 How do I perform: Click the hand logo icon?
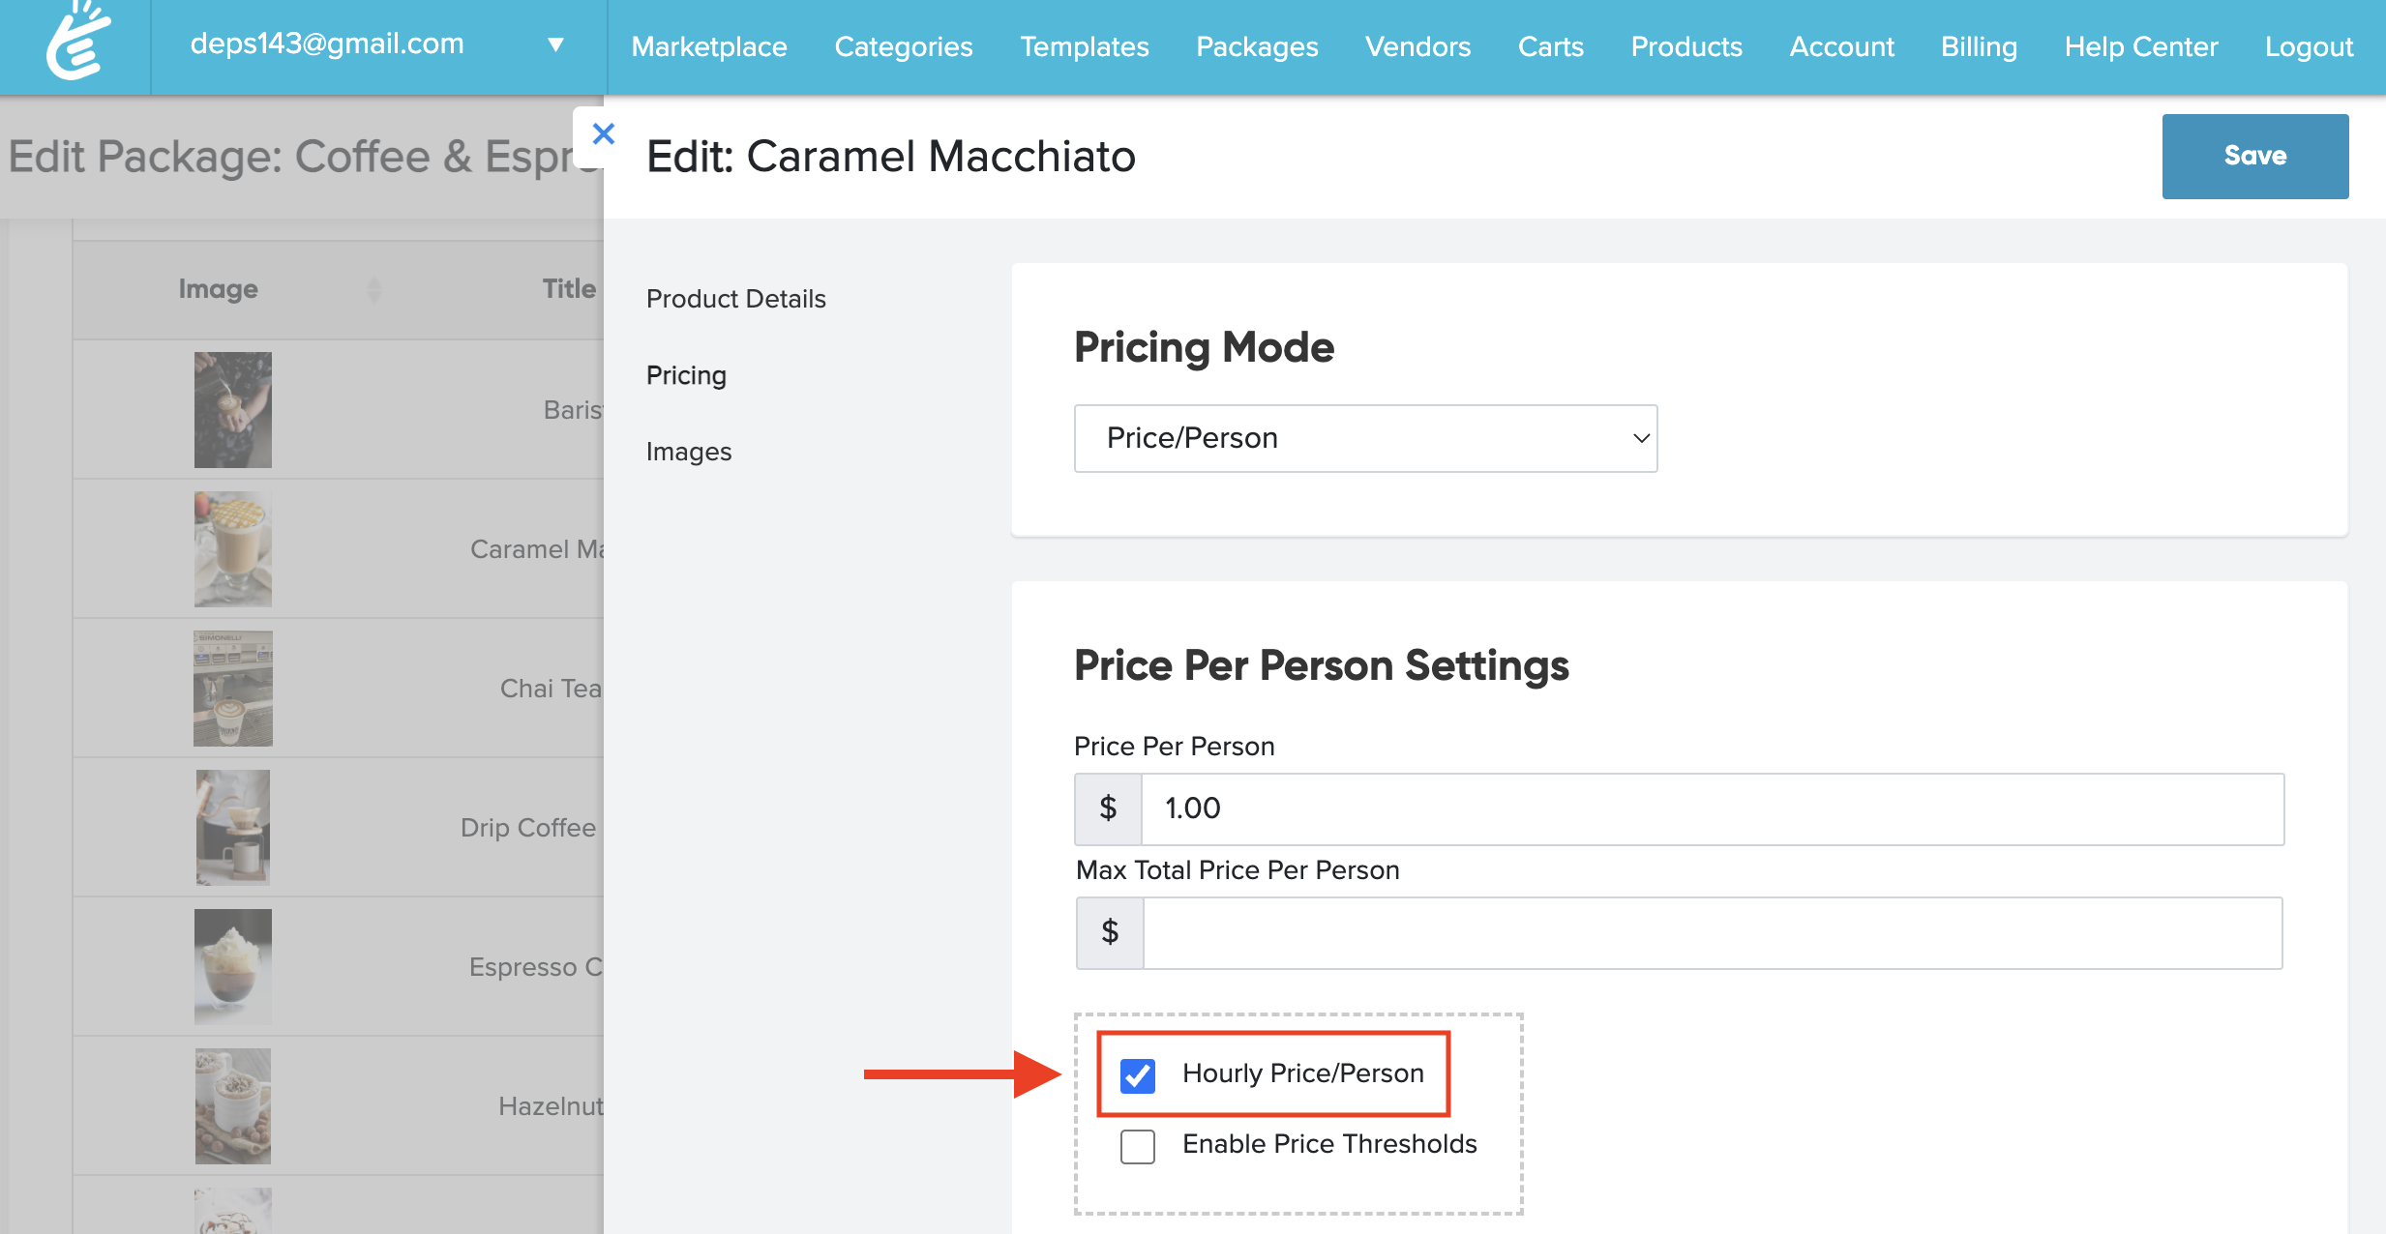77,43
